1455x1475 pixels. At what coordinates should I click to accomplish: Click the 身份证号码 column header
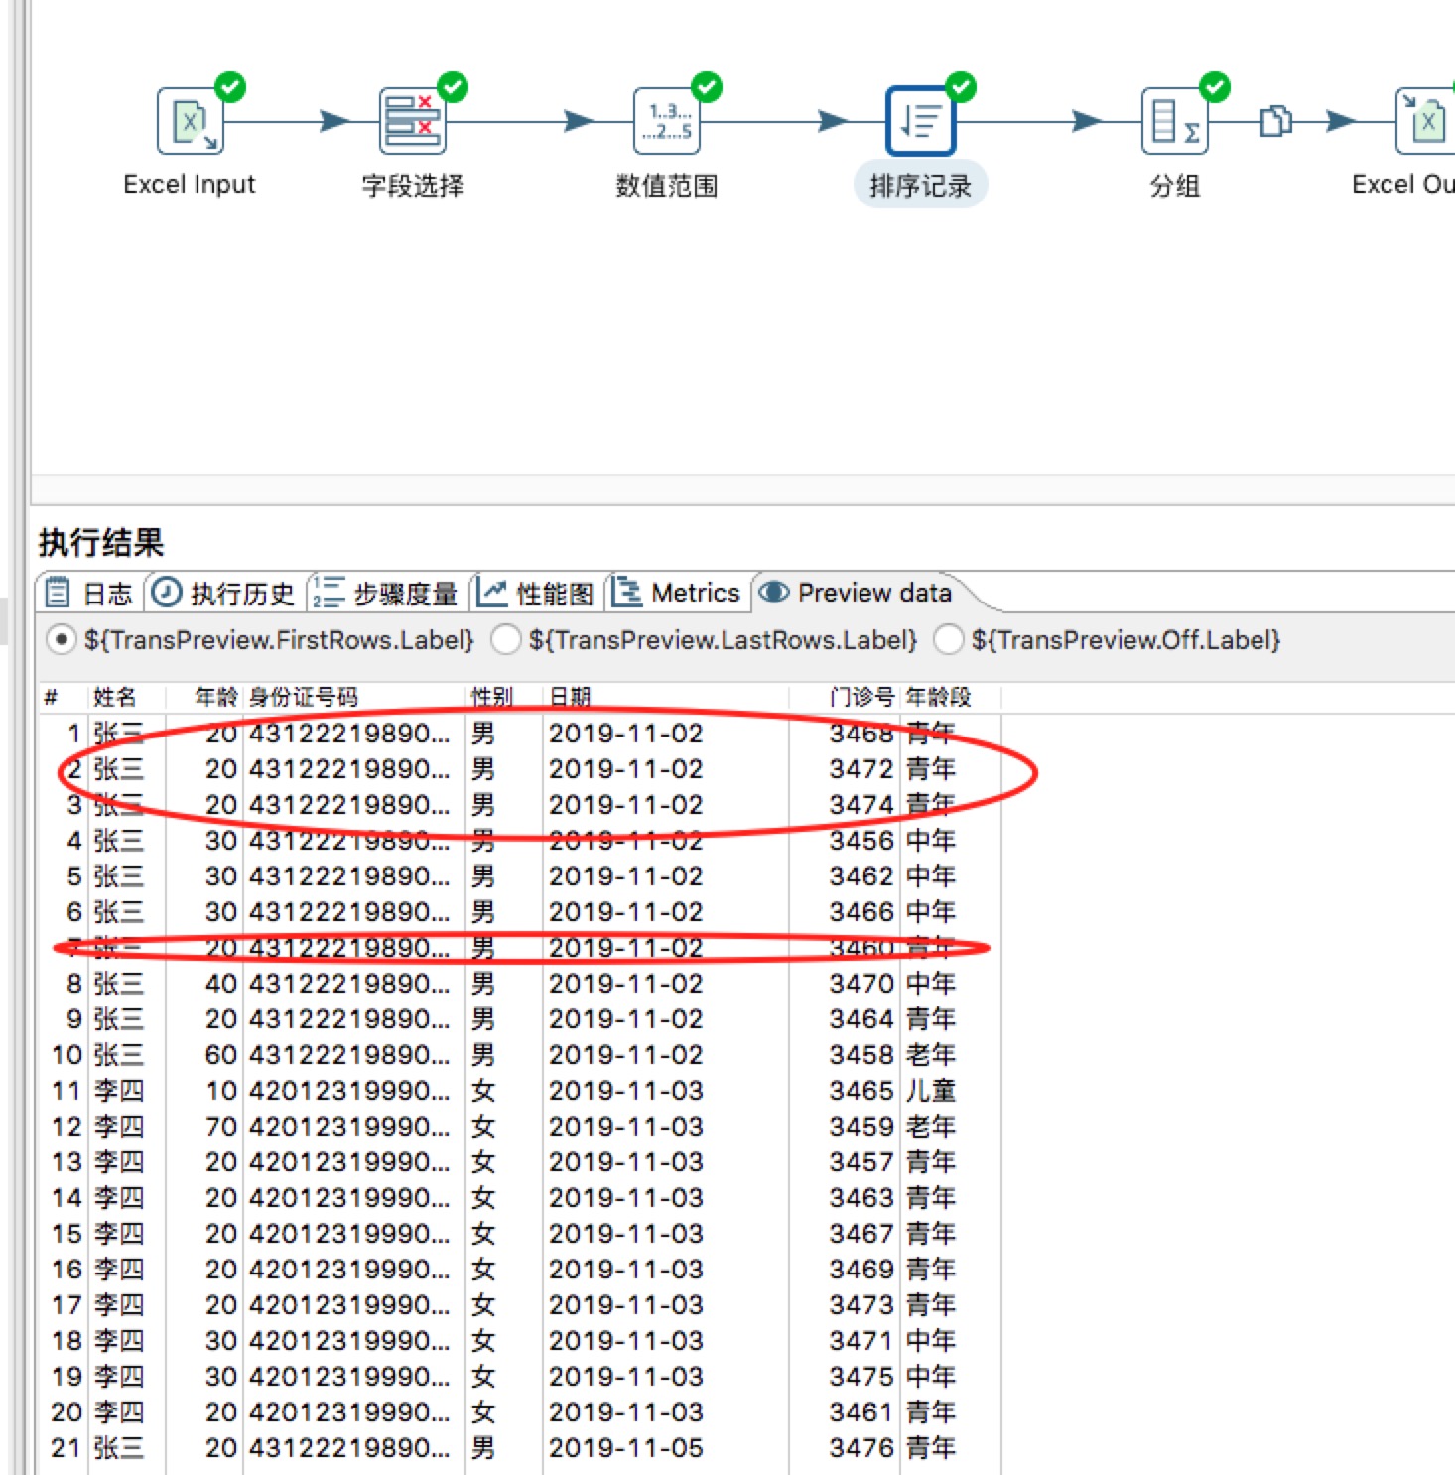[x=304, y=697]
